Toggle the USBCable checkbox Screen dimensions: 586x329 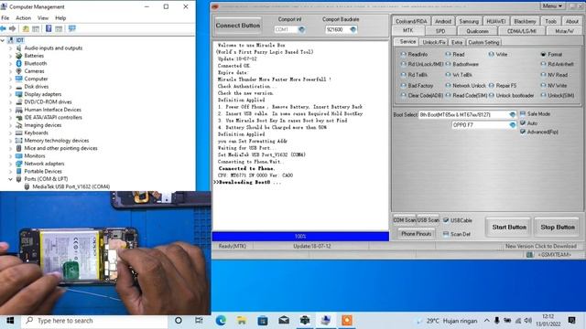click(446, 220)
